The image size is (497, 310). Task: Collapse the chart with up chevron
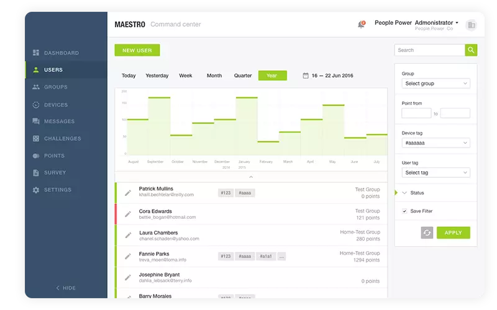point(251,177)
